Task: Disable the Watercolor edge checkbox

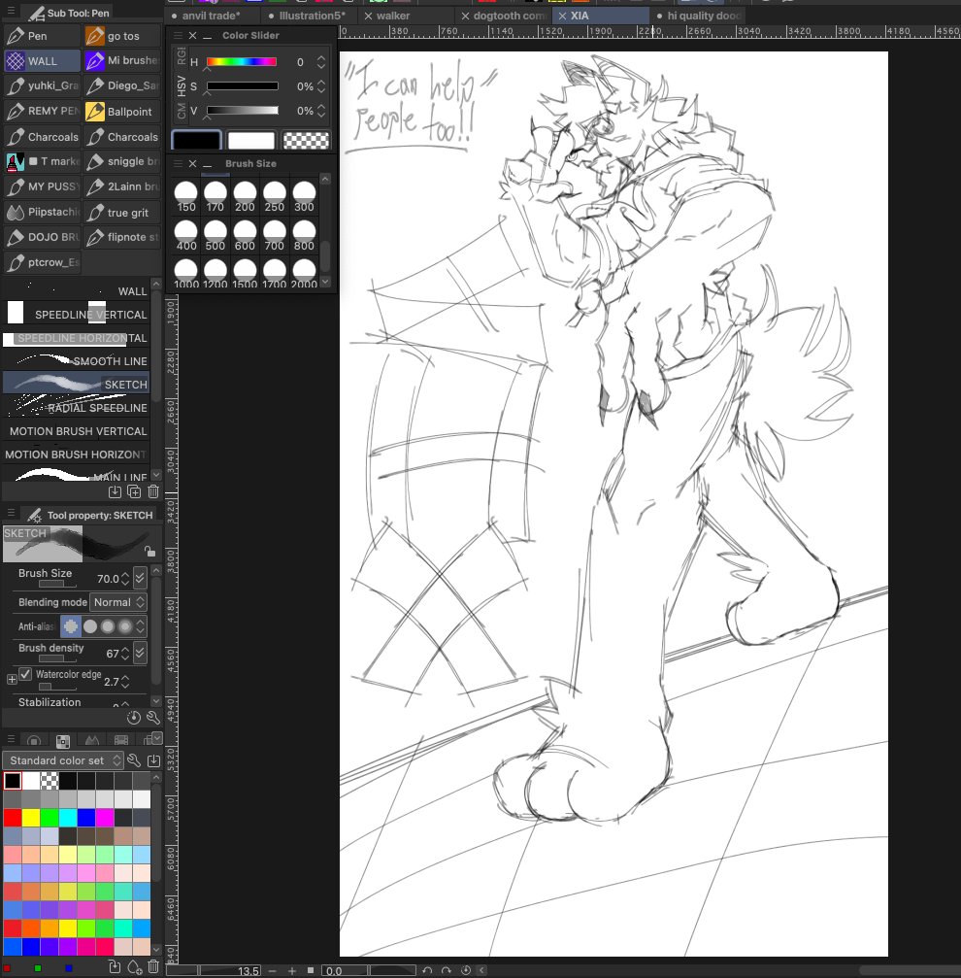Action: point(23,674)
